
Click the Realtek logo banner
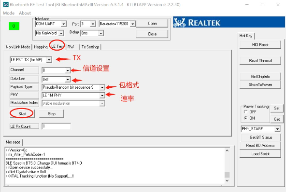point(229,22)
